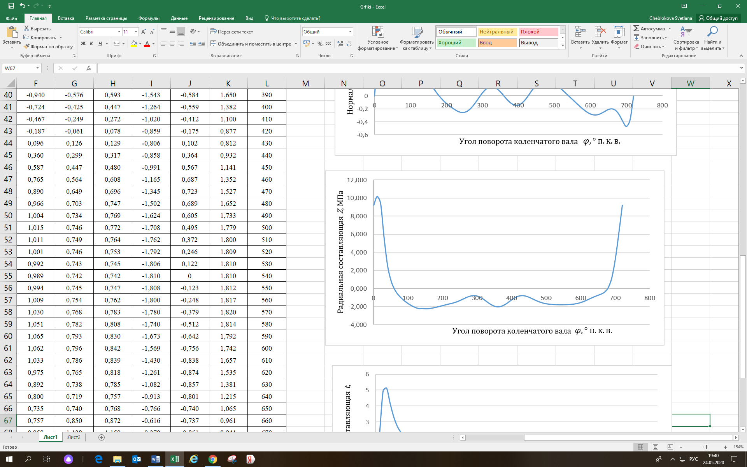Click the Заполнить button
The height and width of the screenshot is (467, 747).
click(x=651, y=37)
